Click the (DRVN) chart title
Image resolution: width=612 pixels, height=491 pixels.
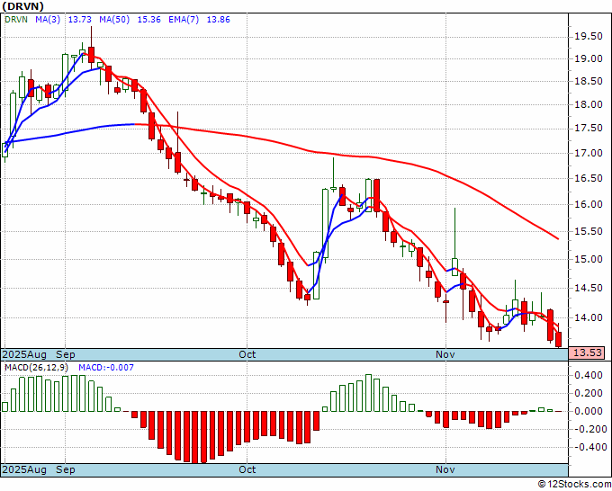click(23, 6)
